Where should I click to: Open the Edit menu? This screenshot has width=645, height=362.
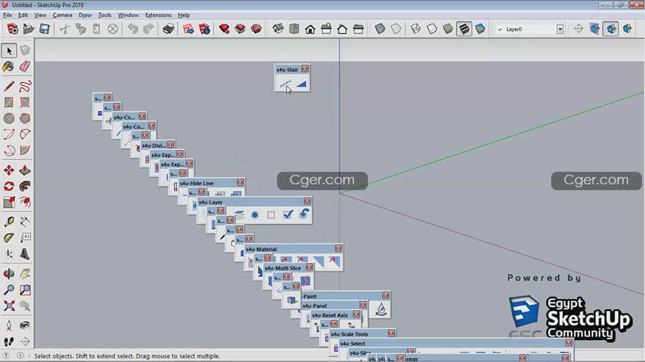pos(23,15)
